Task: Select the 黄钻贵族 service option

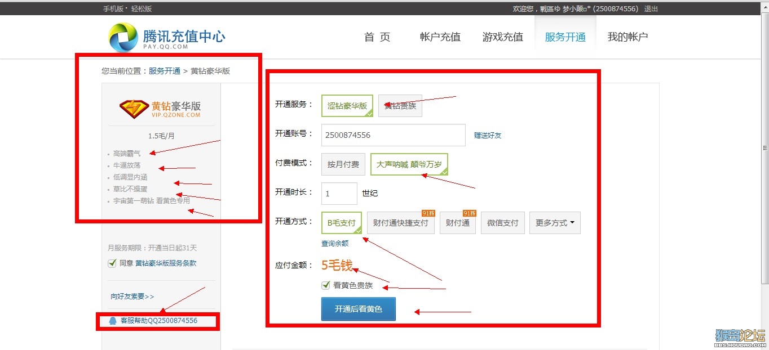Action: (400, 106)
